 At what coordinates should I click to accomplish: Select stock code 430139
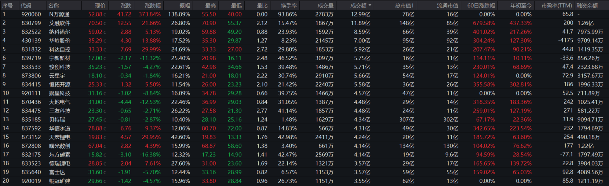coord(31,41)
